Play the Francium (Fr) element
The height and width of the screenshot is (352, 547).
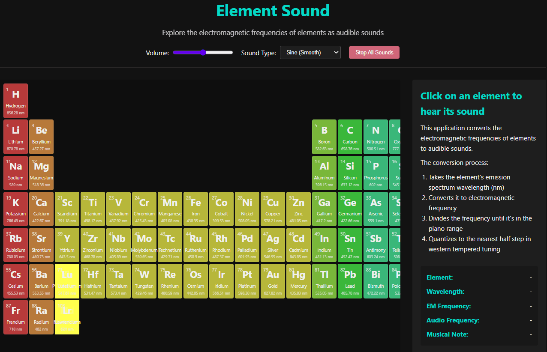(15, 317)
